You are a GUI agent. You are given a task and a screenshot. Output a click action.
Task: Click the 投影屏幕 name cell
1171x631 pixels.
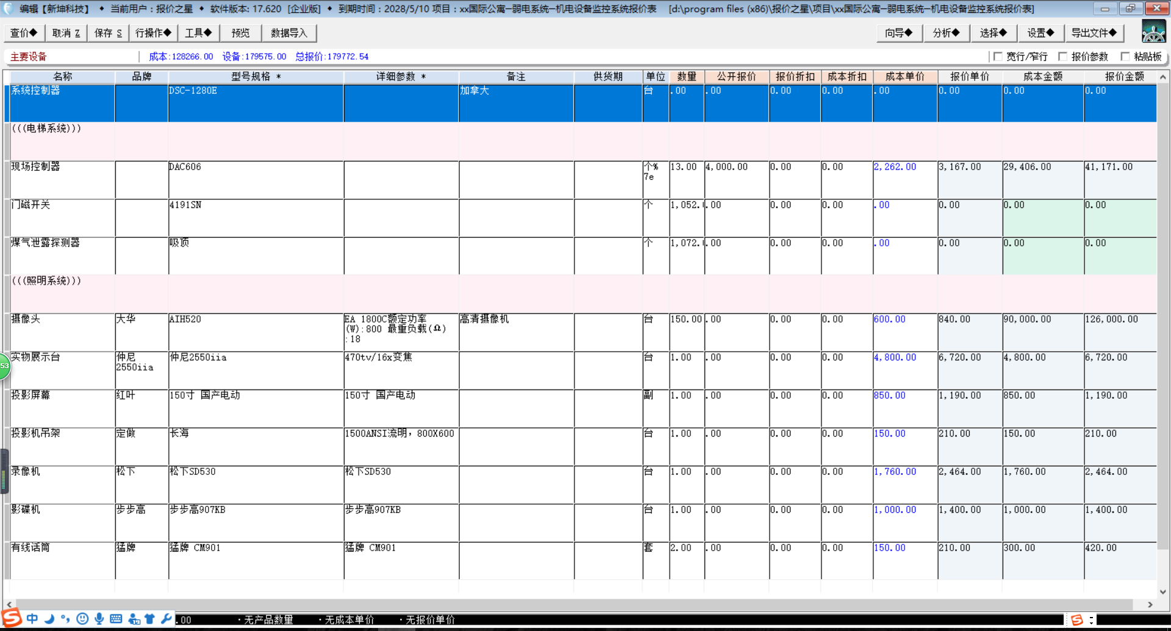pos(62,408)
